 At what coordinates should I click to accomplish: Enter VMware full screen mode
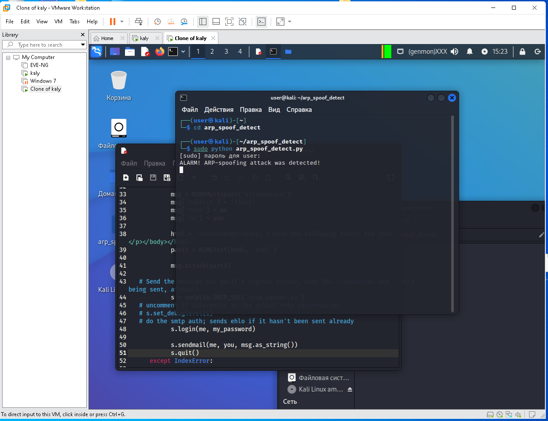pyautogui.click(x=229, y=22)
